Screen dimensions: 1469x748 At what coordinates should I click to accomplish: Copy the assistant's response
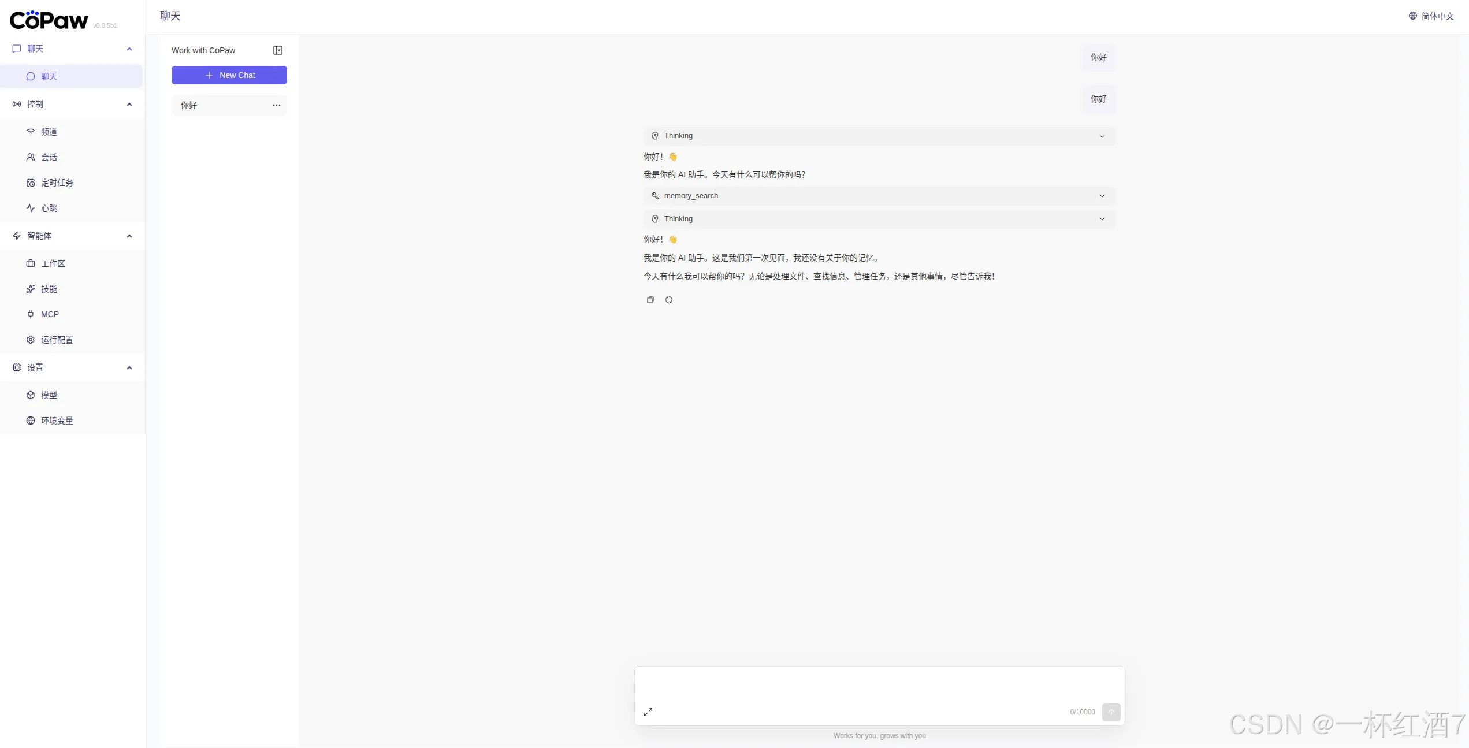(x=650, y=300)
